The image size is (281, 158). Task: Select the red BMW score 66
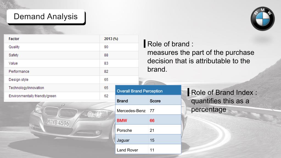tap(165, 120)
